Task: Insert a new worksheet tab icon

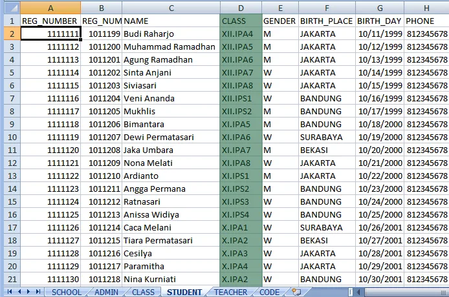Action: coord(296,292)
